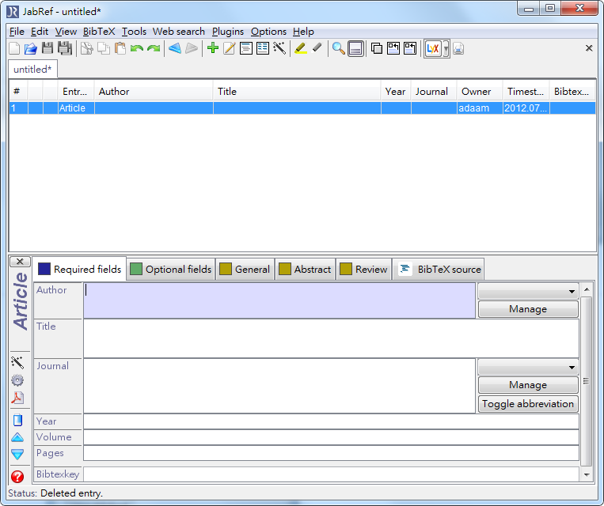Open the BibTeX menu
The height and width of the screenshot is (506, 604).
(99, 32)
